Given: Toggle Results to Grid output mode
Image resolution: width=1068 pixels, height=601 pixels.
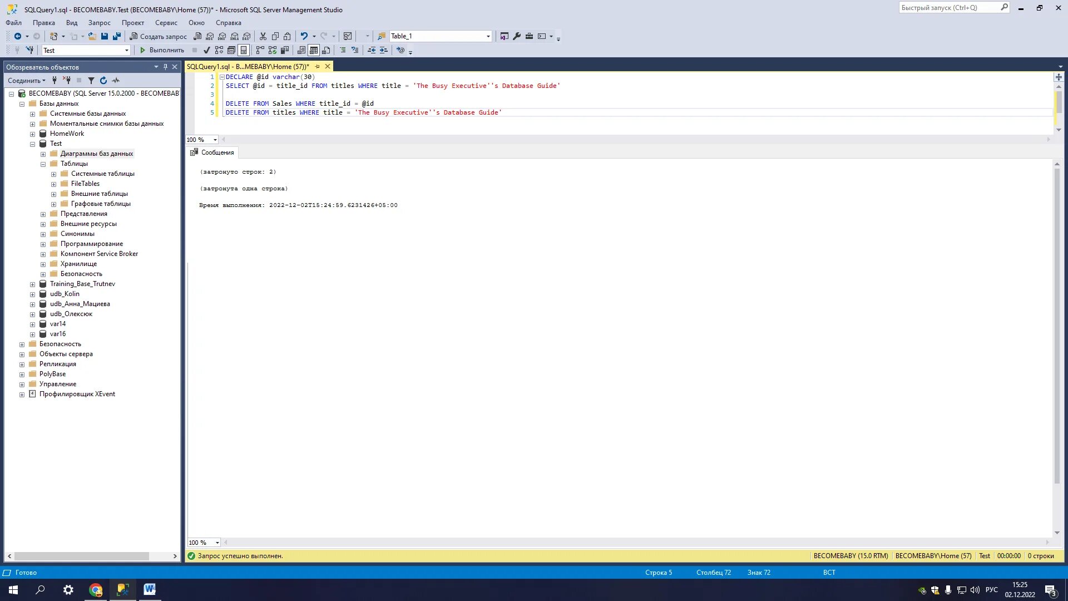Looking at the screenshot, I should pyautogui.click(x=314, y=50).
